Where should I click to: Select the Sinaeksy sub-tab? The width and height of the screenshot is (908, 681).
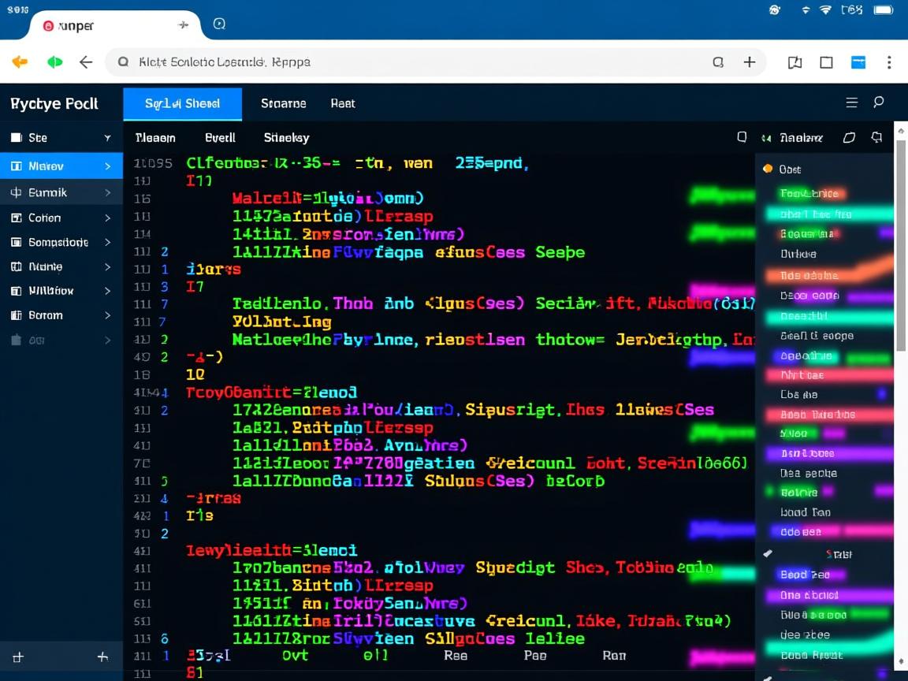click(286, 137)
